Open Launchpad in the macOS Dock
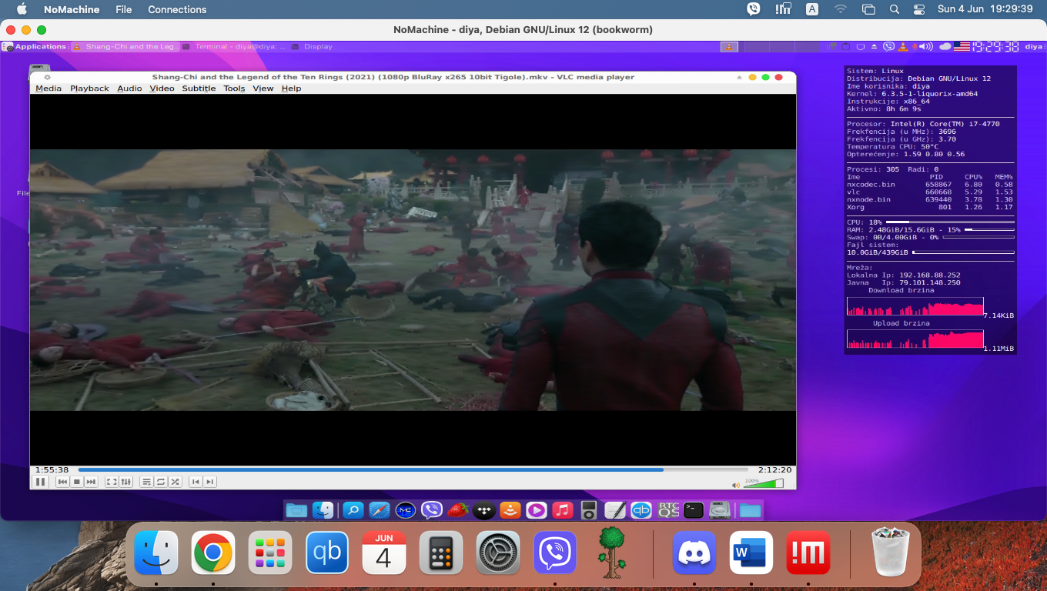Image resolution: width=1047 pixels, height=591 pixels. click(270, 553)
